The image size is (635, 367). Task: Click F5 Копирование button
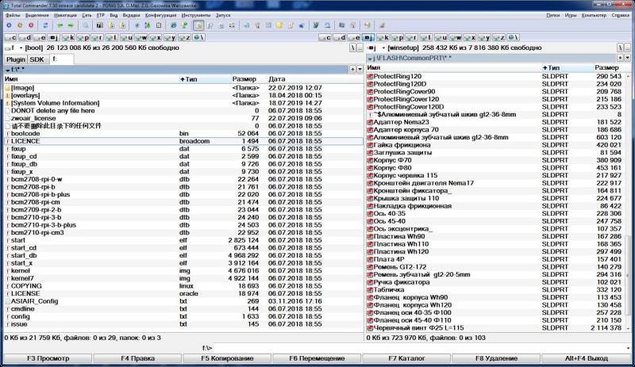coord(227,358)
